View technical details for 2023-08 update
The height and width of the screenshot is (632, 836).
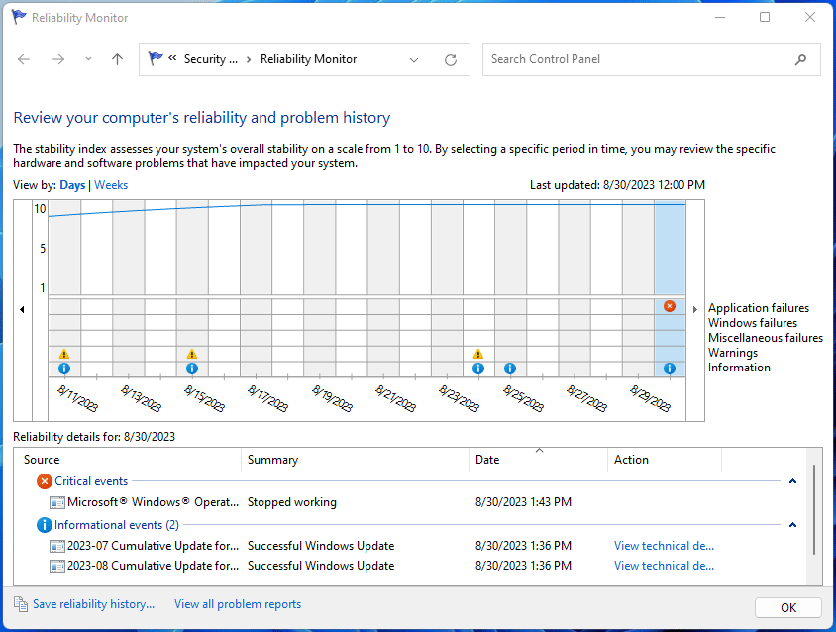(x=664, y=566)
